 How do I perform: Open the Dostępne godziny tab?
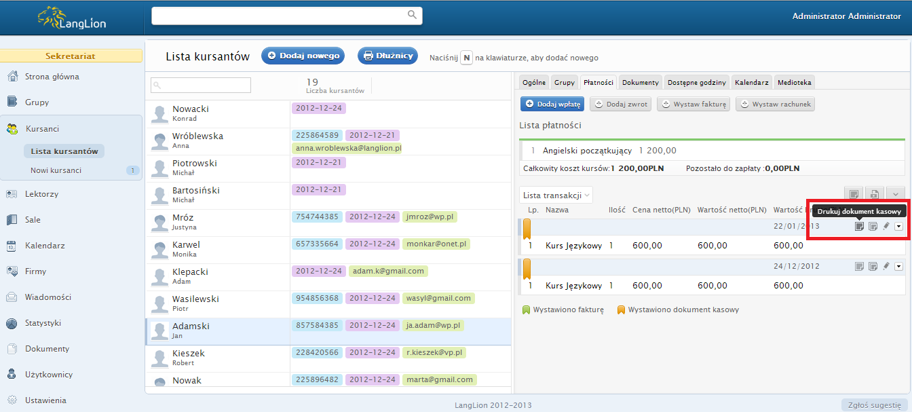pos(696,82)
